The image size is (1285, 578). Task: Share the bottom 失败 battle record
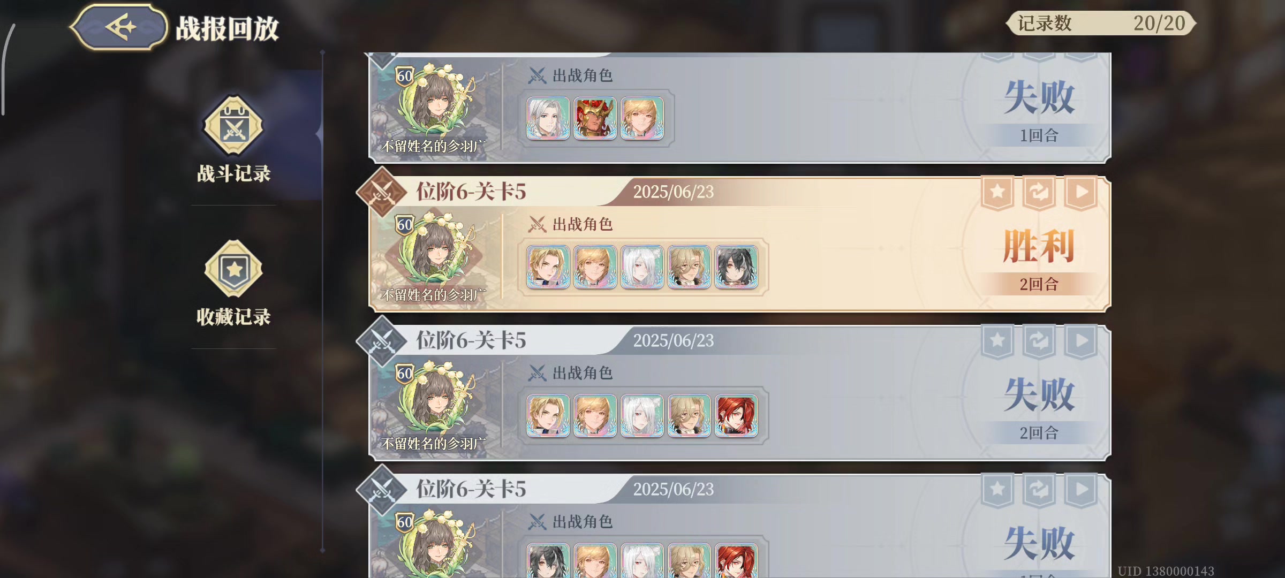[x=1039, y=490]
